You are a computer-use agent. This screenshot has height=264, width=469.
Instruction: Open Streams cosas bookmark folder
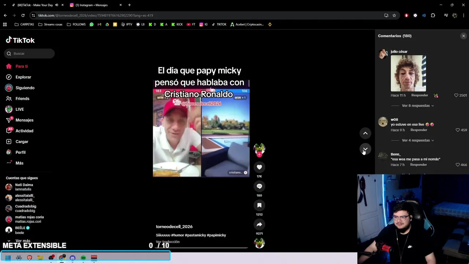(50, 25)
